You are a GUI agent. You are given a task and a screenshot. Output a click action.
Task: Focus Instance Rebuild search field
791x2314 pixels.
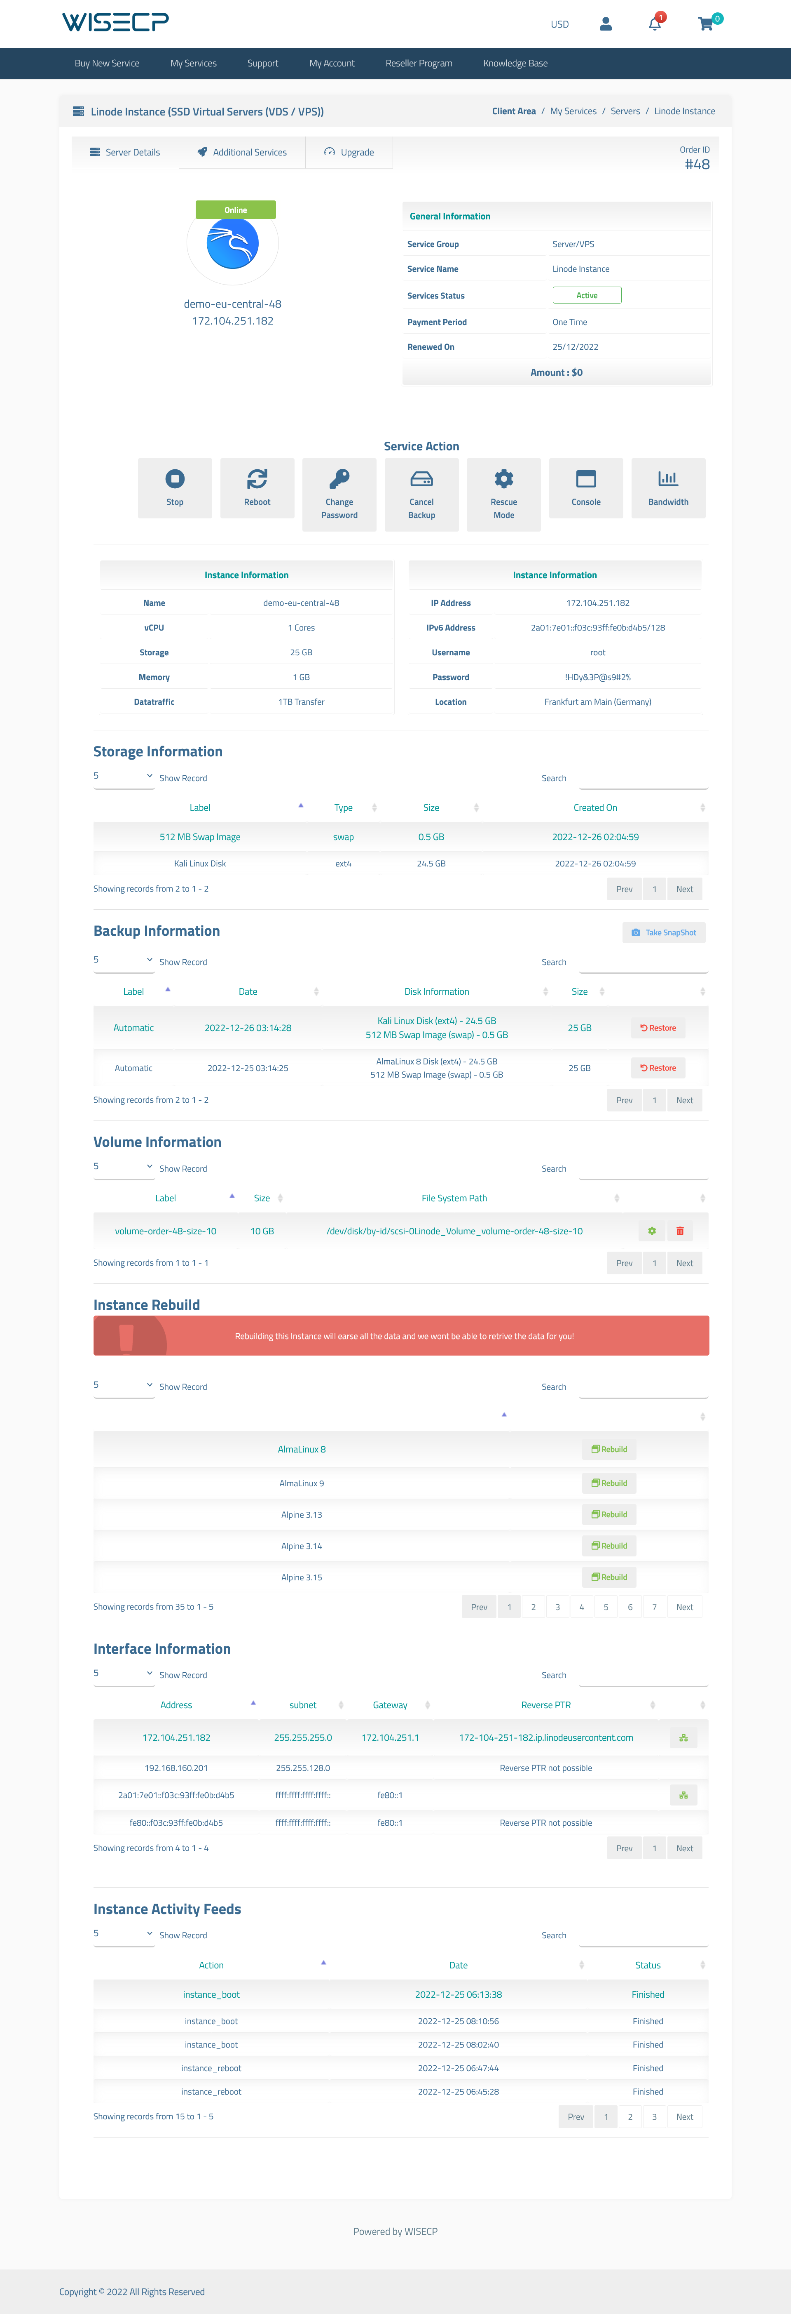[x=643, y=1387]
